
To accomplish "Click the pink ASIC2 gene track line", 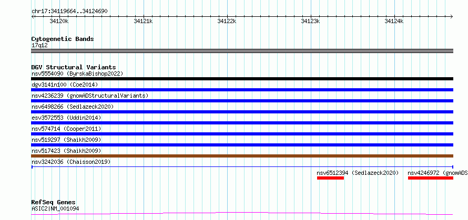I will [242, 214].
